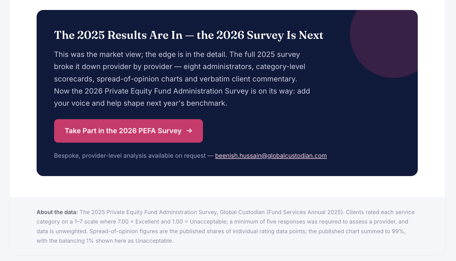This screenshot has width=456, height=261.
Task: Click the heading text the 2026 Survey Is Next
Action: (260, 35)
